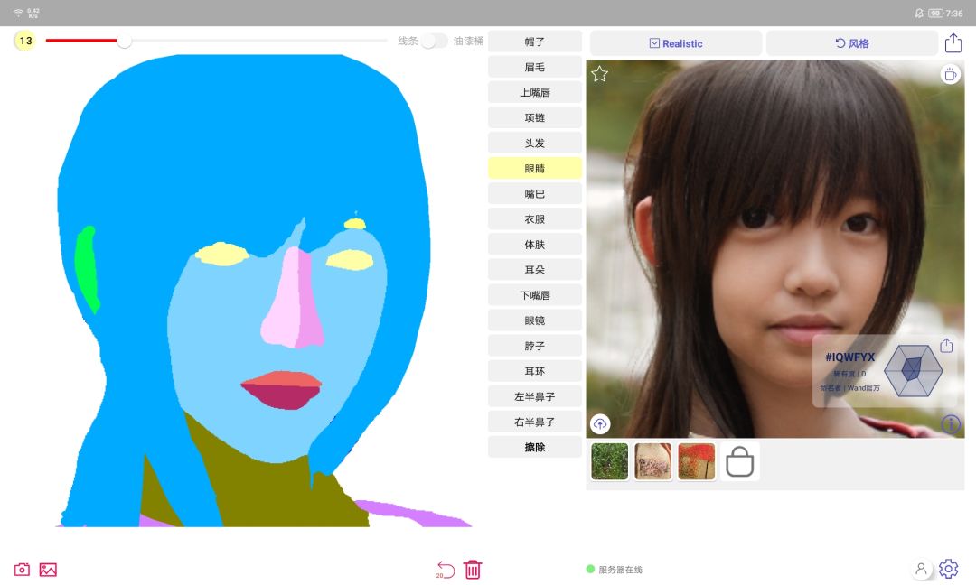Share the result via top-right export icon
This screenshot has height=585, width=976.
[953, 43]
